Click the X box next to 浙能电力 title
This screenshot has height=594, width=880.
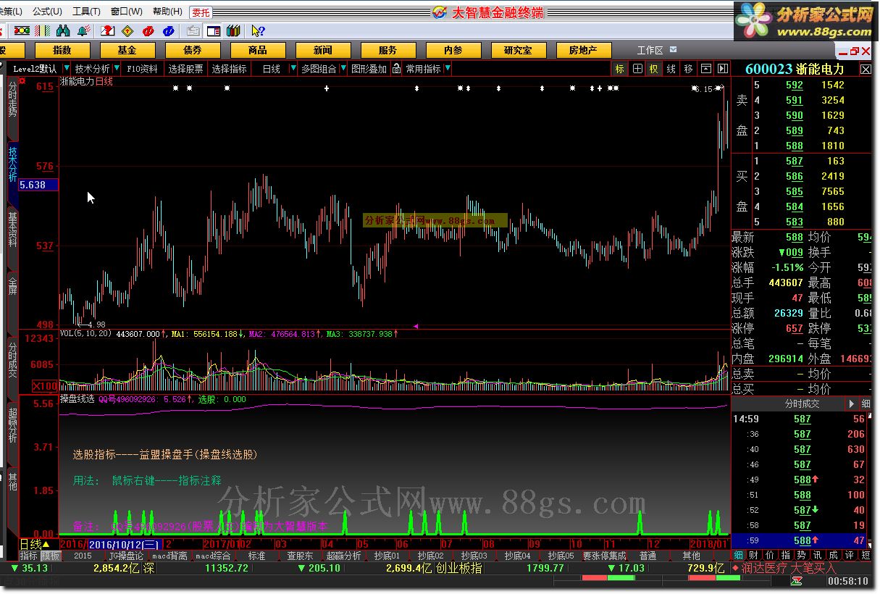866,69
